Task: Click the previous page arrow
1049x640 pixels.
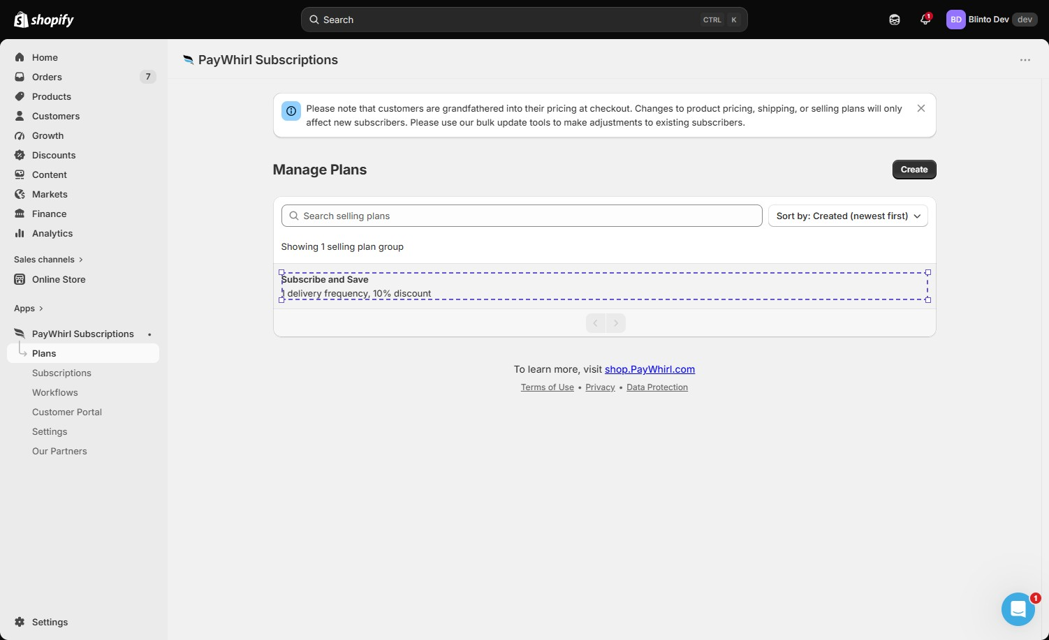Action: [596, 323]
